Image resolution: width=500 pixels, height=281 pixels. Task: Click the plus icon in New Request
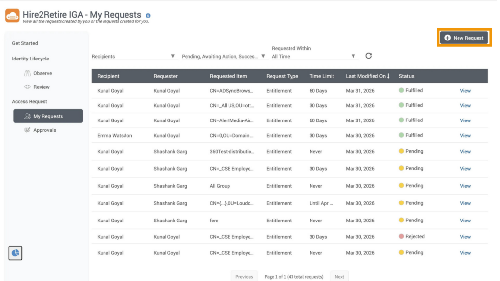tap(447, 38)
